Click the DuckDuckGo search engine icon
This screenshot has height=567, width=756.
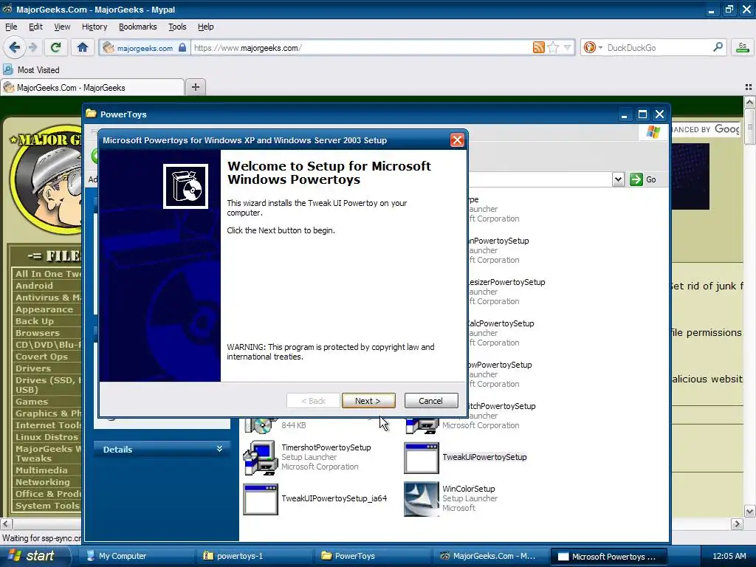pos(589,47)
